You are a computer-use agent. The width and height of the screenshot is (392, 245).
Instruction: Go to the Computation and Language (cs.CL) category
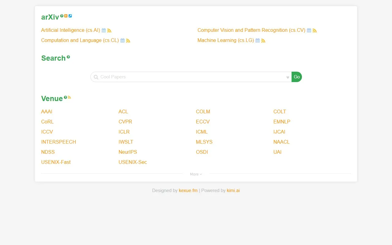80,40
